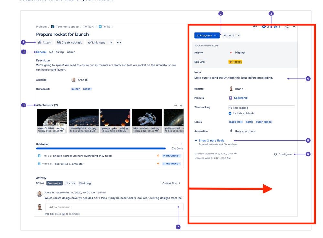This screenshot has height=238, width=323.
Task: Add attachment with the plus icon
Action: [x=181, y=106]
